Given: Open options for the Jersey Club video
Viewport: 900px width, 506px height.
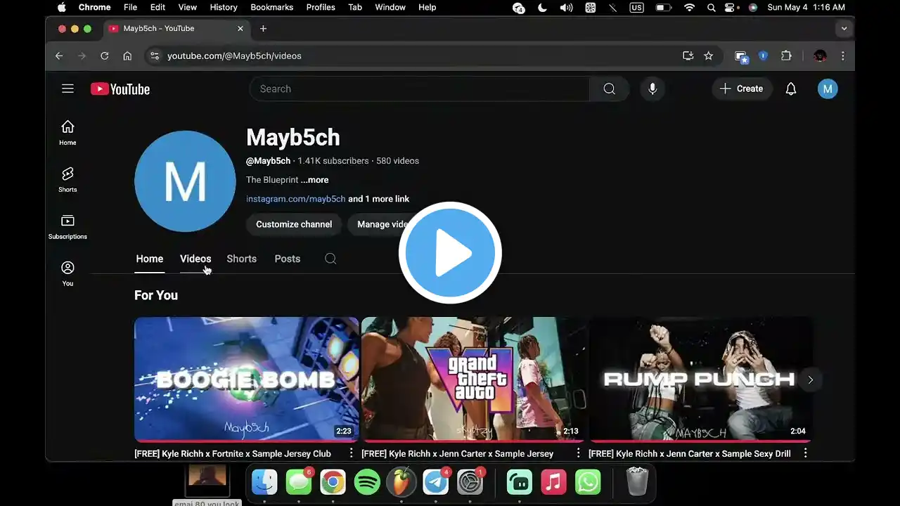Looking at the screenshot, I should click(x=351, y=453).
